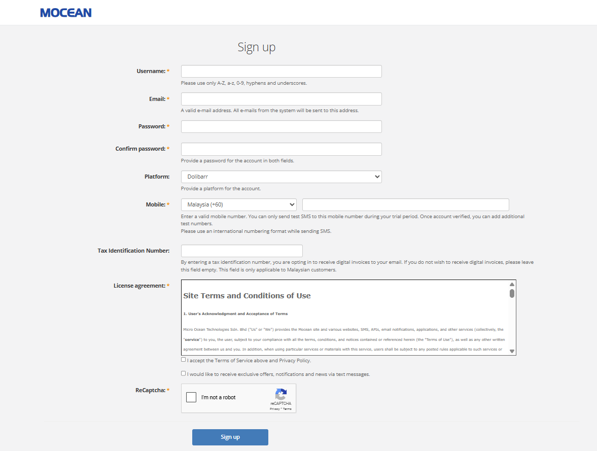This screenshot has width=597, height=451.
Task: Click the Password input field
Action: (x=281, y=126)
